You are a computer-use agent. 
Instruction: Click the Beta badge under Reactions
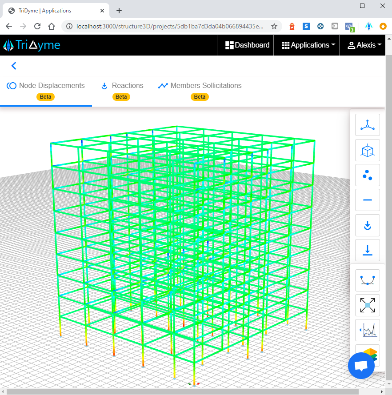(121, 97)
